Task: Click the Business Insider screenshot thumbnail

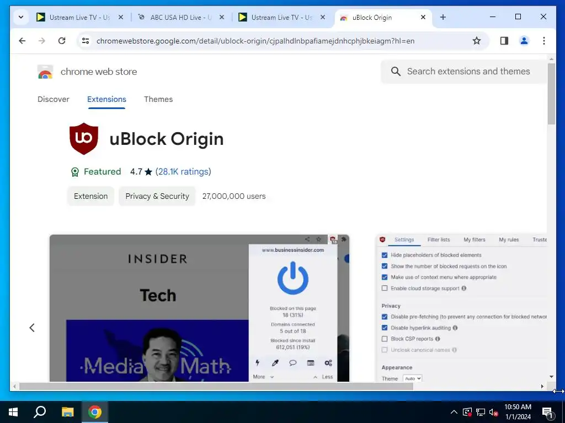Action: pyautogui.click(x=199, y=308)
